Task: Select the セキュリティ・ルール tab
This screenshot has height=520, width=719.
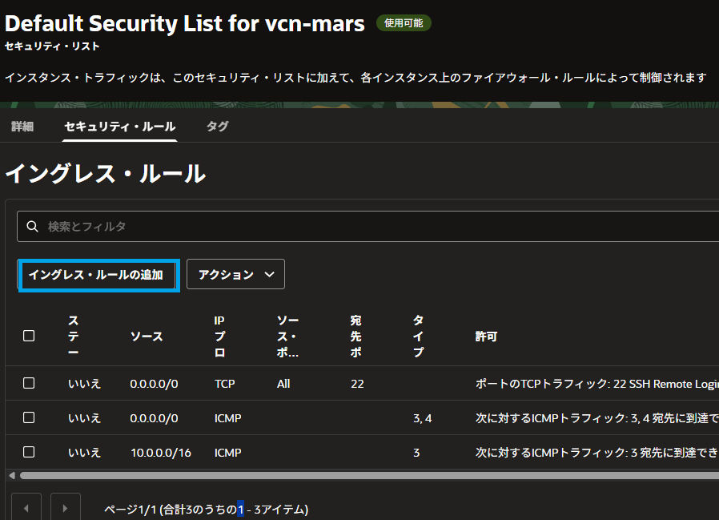Action: pos(120,127)
